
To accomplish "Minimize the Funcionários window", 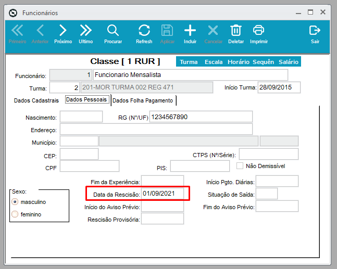I will pyautogui.click(x=298, y=12).
